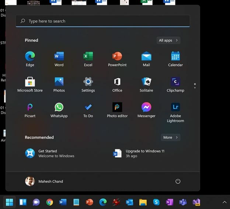The height and width of the screenshot is (209, 230).
Task: Open Notepad on the taskbar
Action: point(76,202)
